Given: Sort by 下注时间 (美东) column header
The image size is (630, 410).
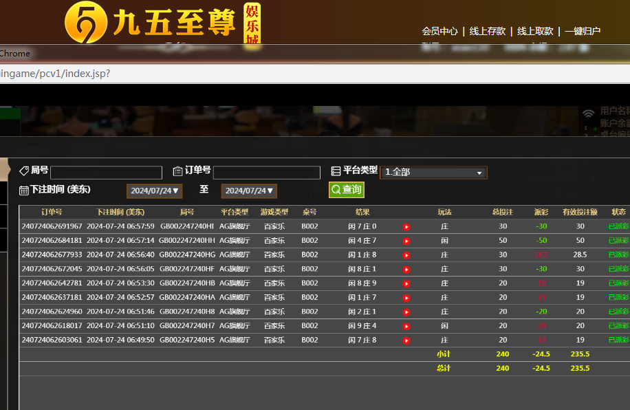Looking at the screenshot, I should point(120,212).
